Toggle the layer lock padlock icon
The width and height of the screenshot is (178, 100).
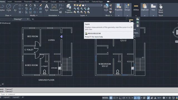80,5
